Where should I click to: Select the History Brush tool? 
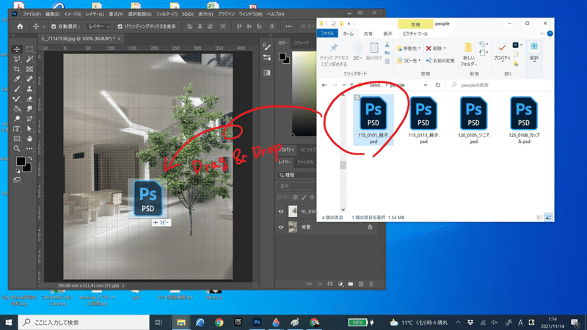[17, 99]
